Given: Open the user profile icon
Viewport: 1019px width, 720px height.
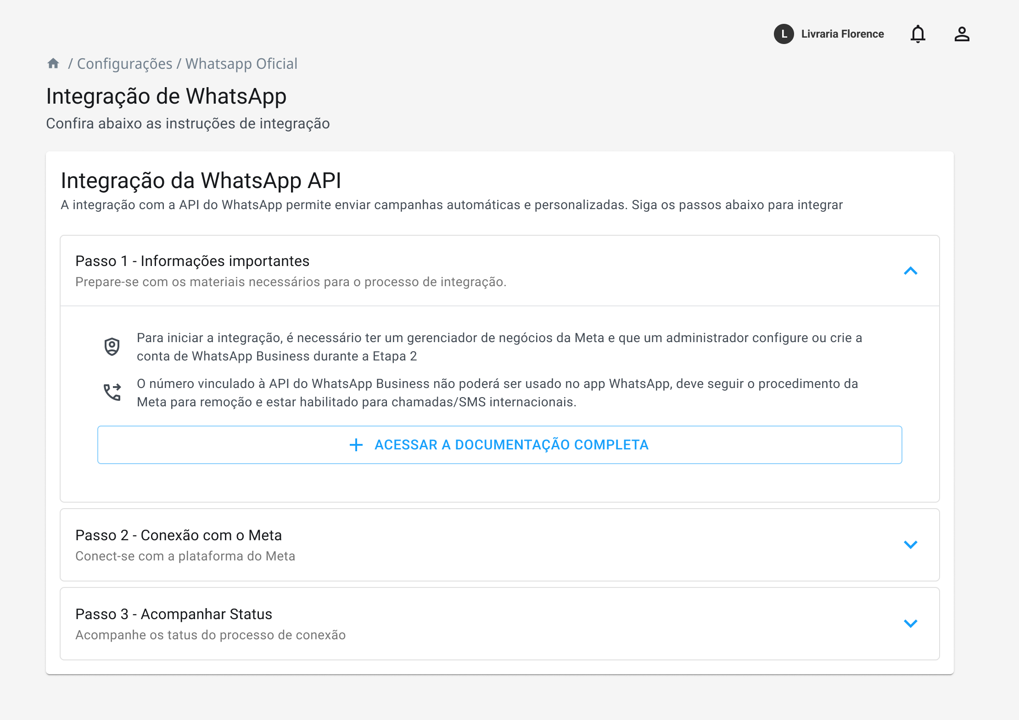Looking at the screenshot, I should point(962,34).
